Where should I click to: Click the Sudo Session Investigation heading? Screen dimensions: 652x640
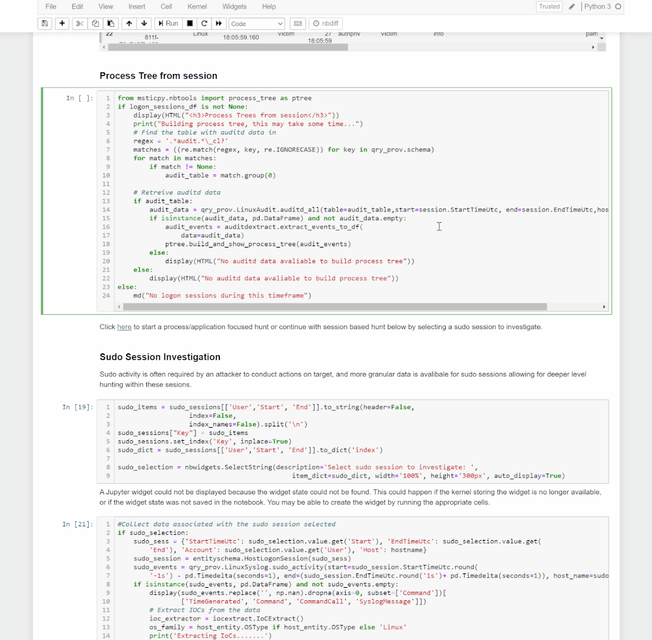(x=160, y=357)
